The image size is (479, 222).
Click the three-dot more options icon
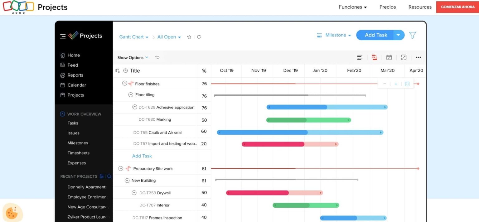coord(418,57)
